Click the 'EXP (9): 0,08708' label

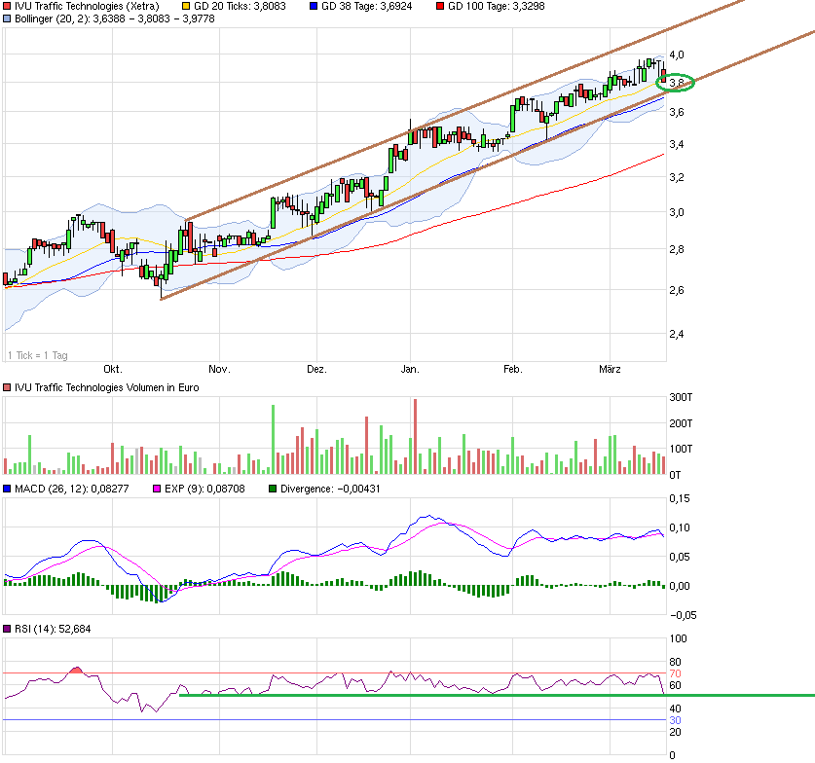[204, 489]
